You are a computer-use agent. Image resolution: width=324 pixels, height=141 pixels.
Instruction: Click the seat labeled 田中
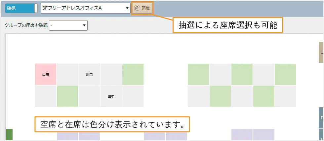point(111,96)
